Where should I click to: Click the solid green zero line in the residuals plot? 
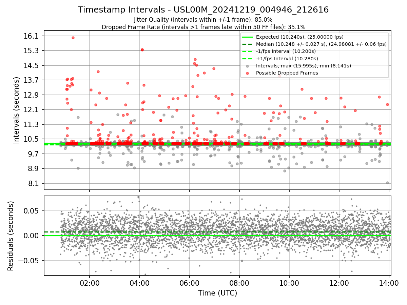tap(217, 236)
